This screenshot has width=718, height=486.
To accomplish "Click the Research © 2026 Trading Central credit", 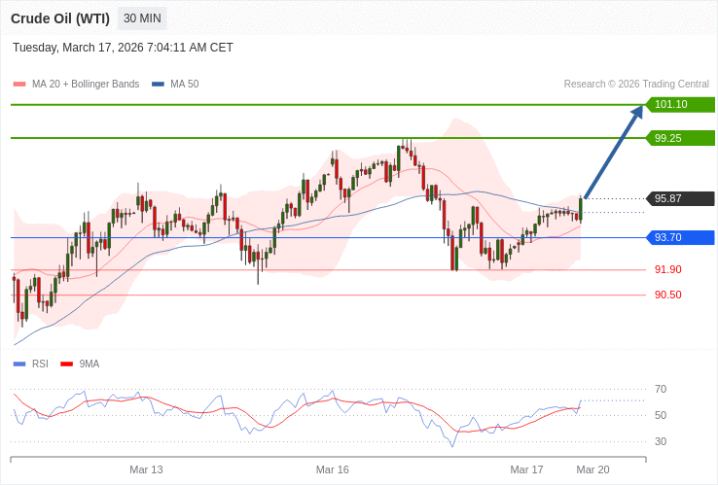I will [x=636, y=85].
